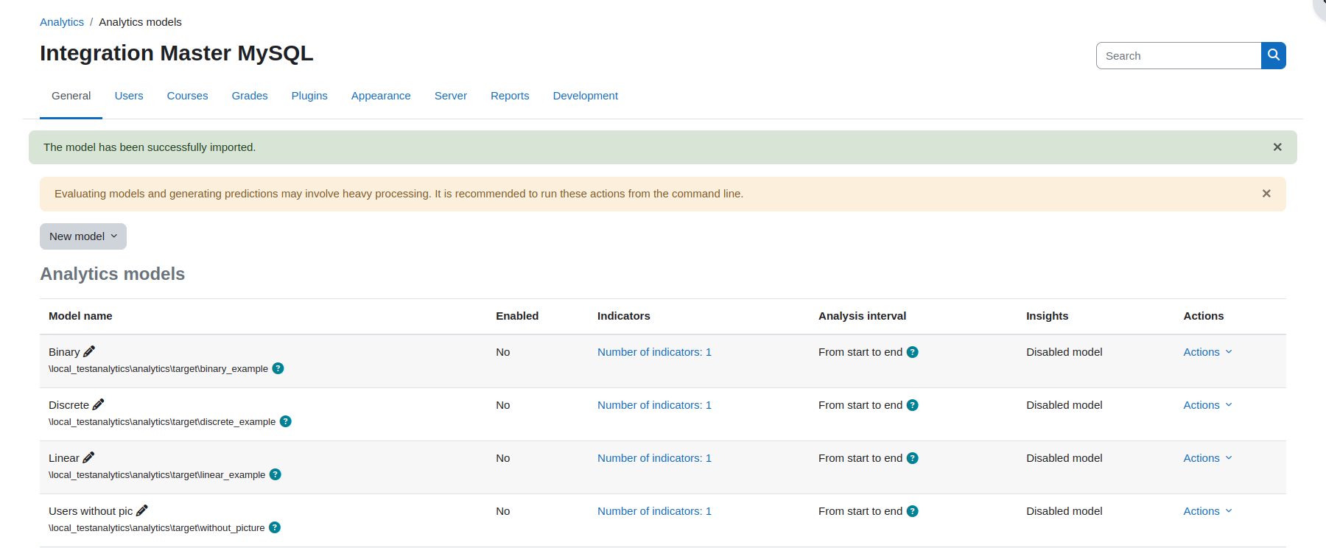1326x548 pixels.
Task: Open help for binary_example target
Action: tap(278, 368)
